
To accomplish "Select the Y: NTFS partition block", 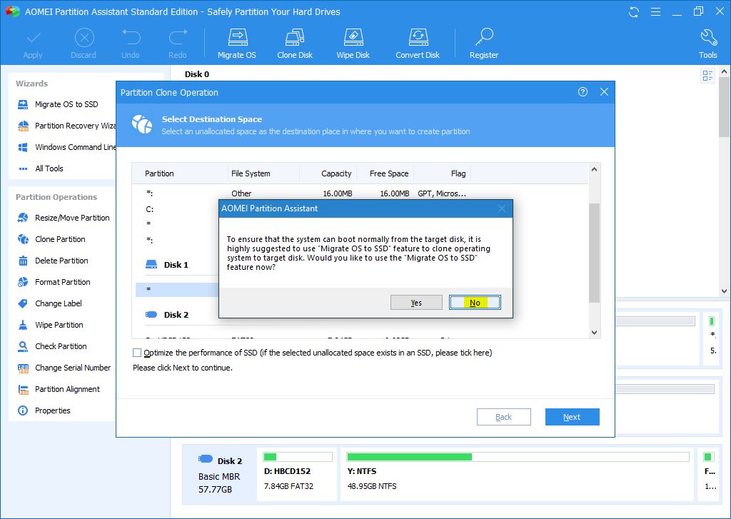I will click(517, 471).
